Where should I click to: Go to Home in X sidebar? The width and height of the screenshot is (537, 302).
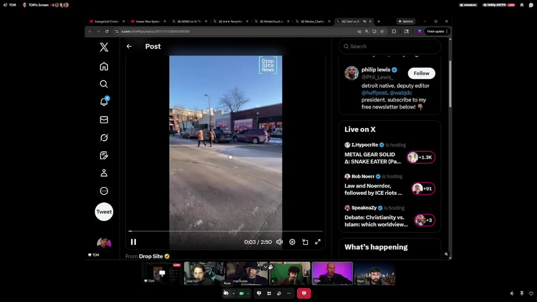pyautogui.click(x=104, y=66)
